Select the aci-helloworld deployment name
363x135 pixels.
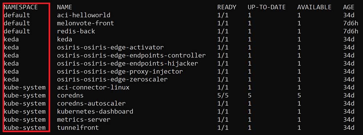(83, 15)
